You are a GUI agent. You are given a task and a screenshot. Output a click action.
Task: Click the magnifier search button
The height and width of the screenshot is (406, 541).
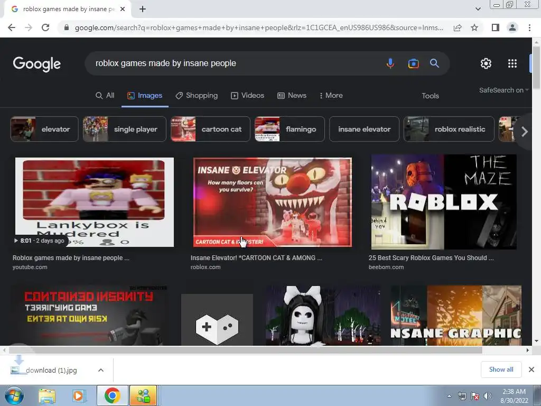[x=434, y=63]
